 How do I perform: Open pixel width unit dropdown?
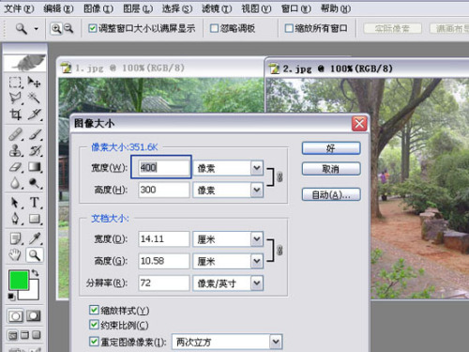pyautogui.click(x=257, y=168)
